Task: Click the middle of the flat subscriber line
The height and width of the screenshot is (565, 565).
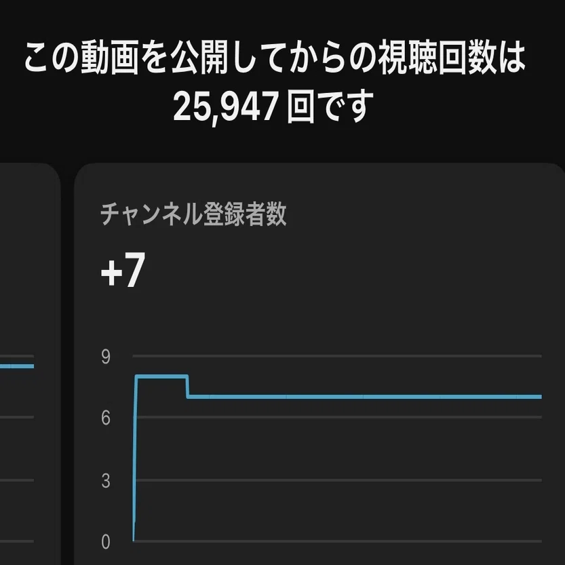Action: point(364,397)
